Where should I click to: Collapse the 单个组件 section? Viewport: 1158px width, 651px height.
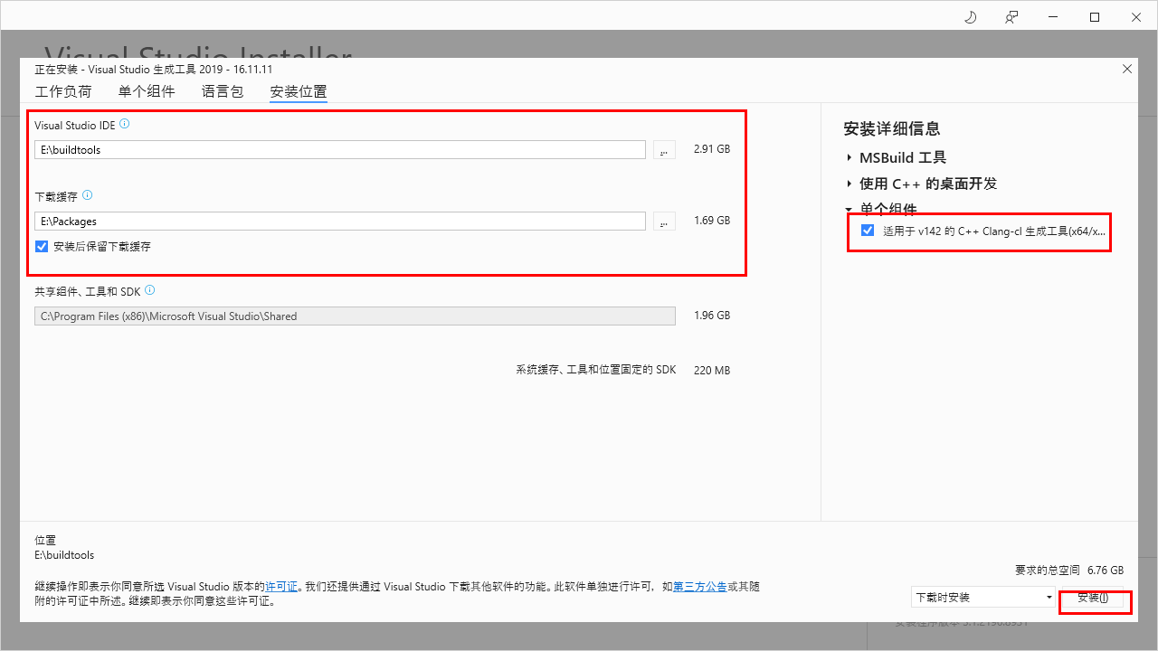coord(850,209)
